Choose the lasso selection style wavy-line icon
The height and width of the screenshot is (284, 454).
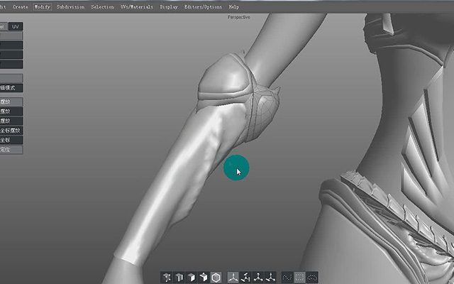tap(287, 277)
